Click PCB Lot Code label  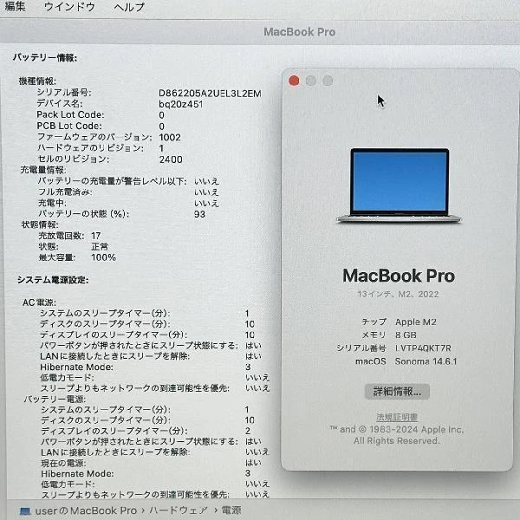point(69,126)
